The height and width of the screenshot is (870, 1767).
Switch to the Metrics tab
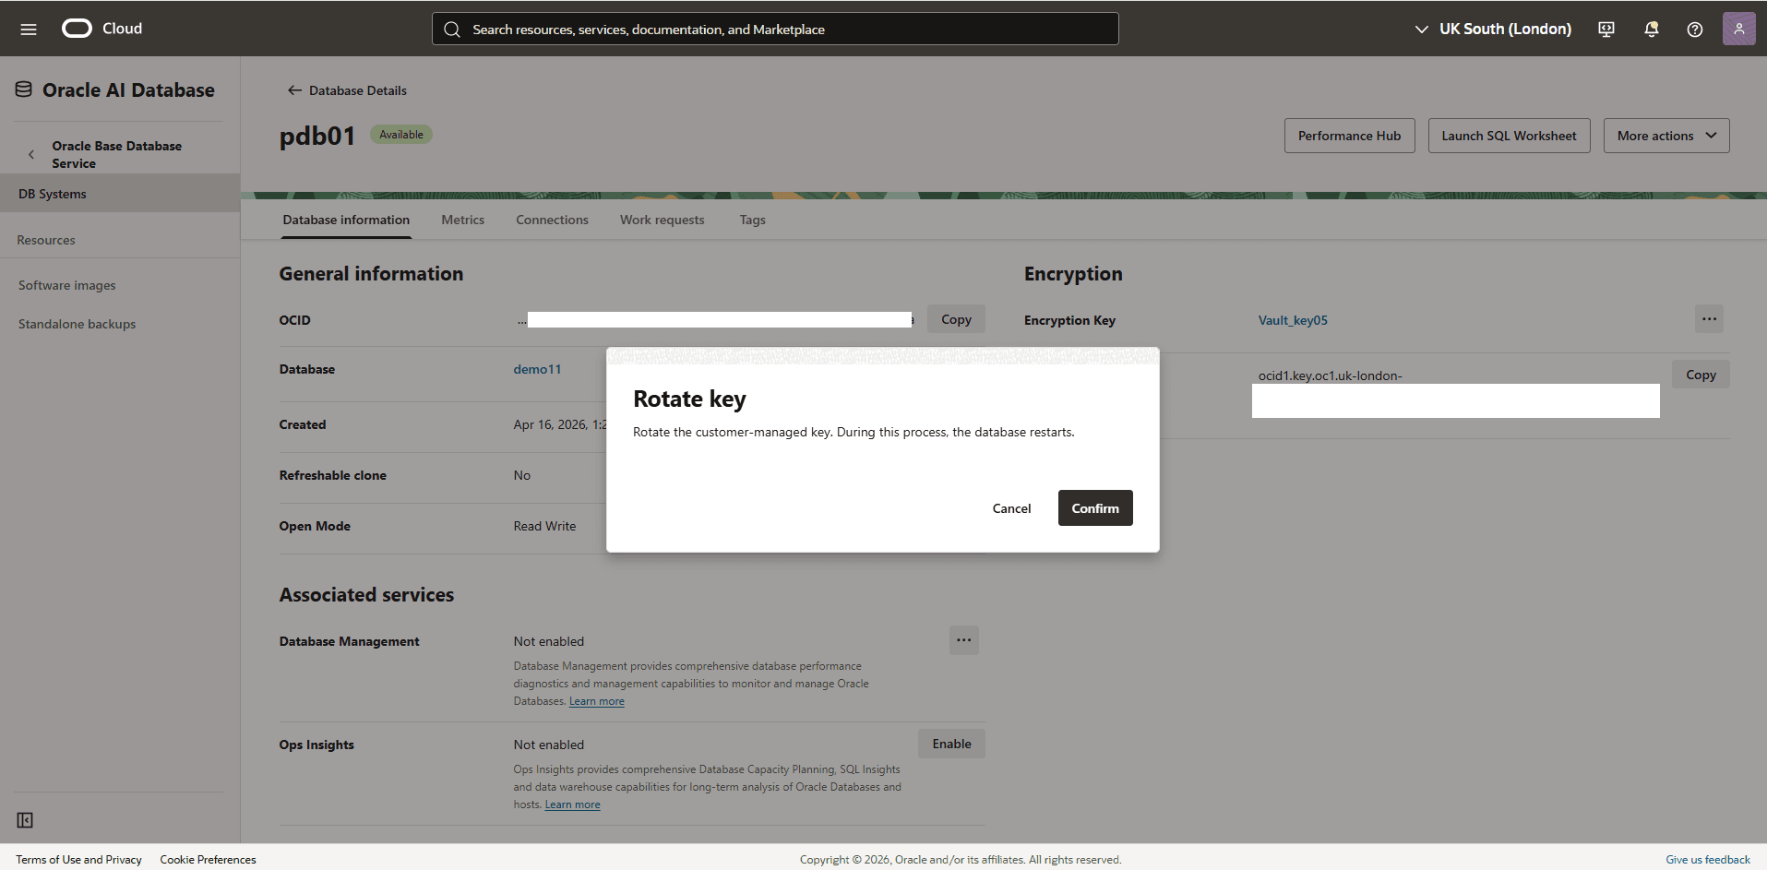[x=462, y=220]
